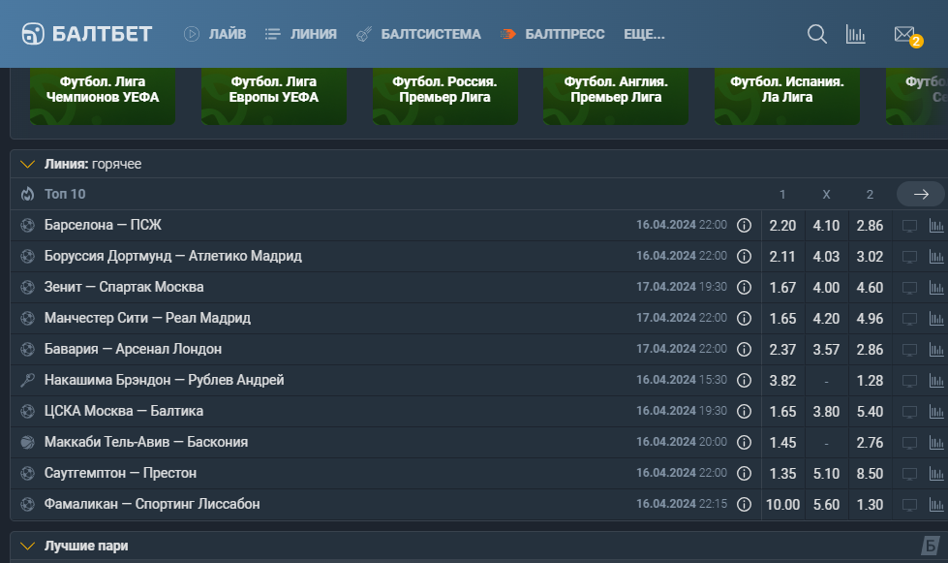This screenshot has width=948, height=563.
Task: Open the ЛИНИЯ menu item
Action: [x=301, y=34]
